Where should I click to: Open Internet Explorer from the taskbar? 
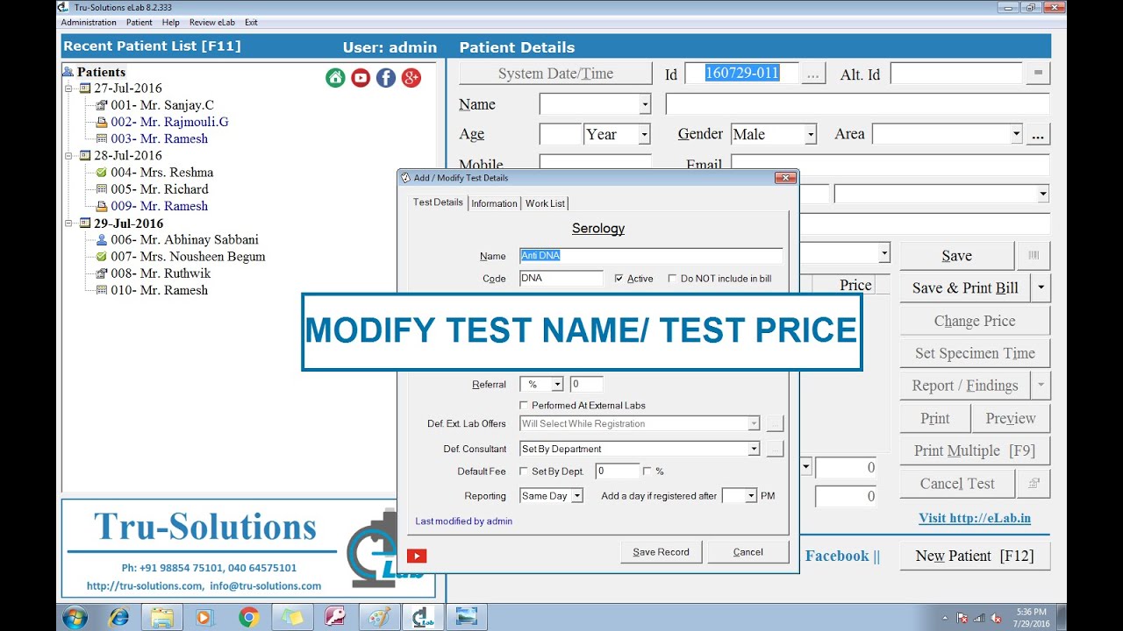tap(118, 617)
